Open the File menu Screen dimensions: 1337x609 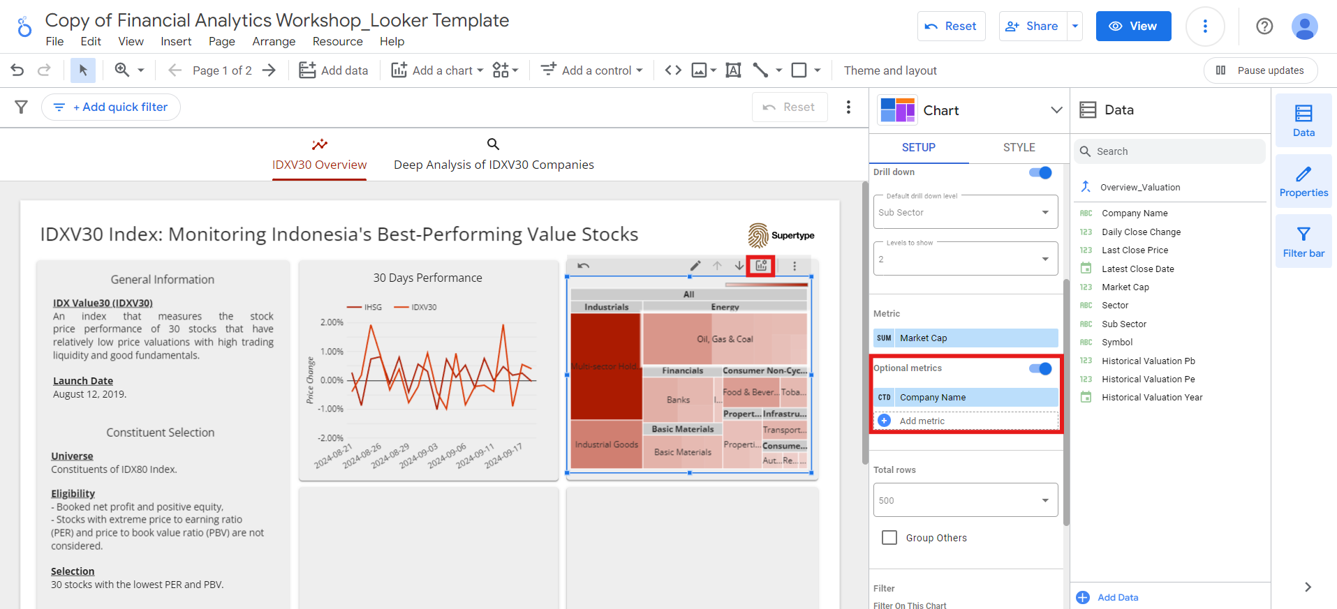pyautogui.click(x=54, y=42)
